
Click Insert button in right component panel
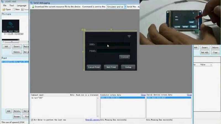pos(205,47)
